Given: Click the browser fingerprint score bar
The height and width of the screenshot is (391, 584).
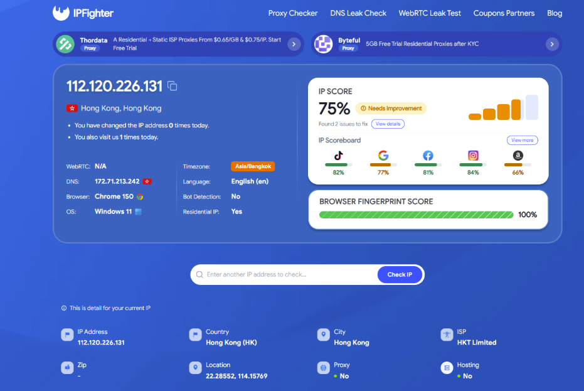Looking at the screenshot, I should tap(416, 215).
